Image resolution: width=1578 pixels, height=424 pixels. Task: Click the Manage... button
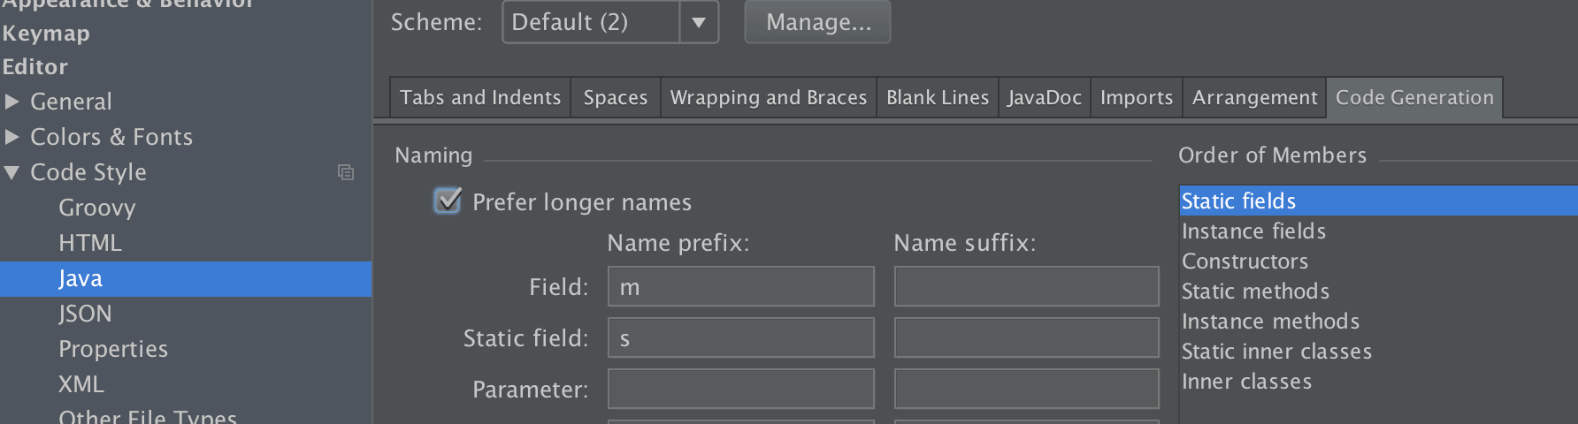[x=818, y=22]
